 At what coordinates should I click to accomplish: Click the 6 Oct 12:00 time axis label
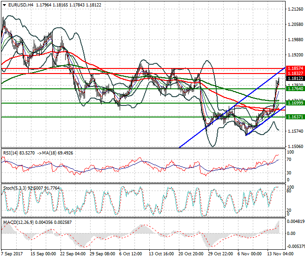coord(130,254)
